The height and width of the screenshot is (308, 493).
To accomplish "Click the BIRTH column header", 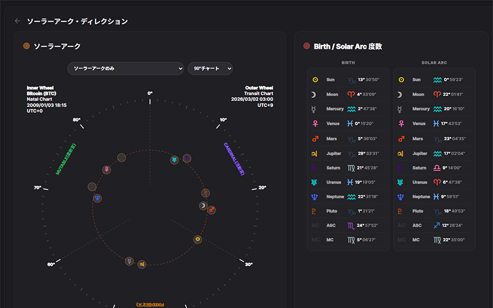I will [x=348, y=63].
